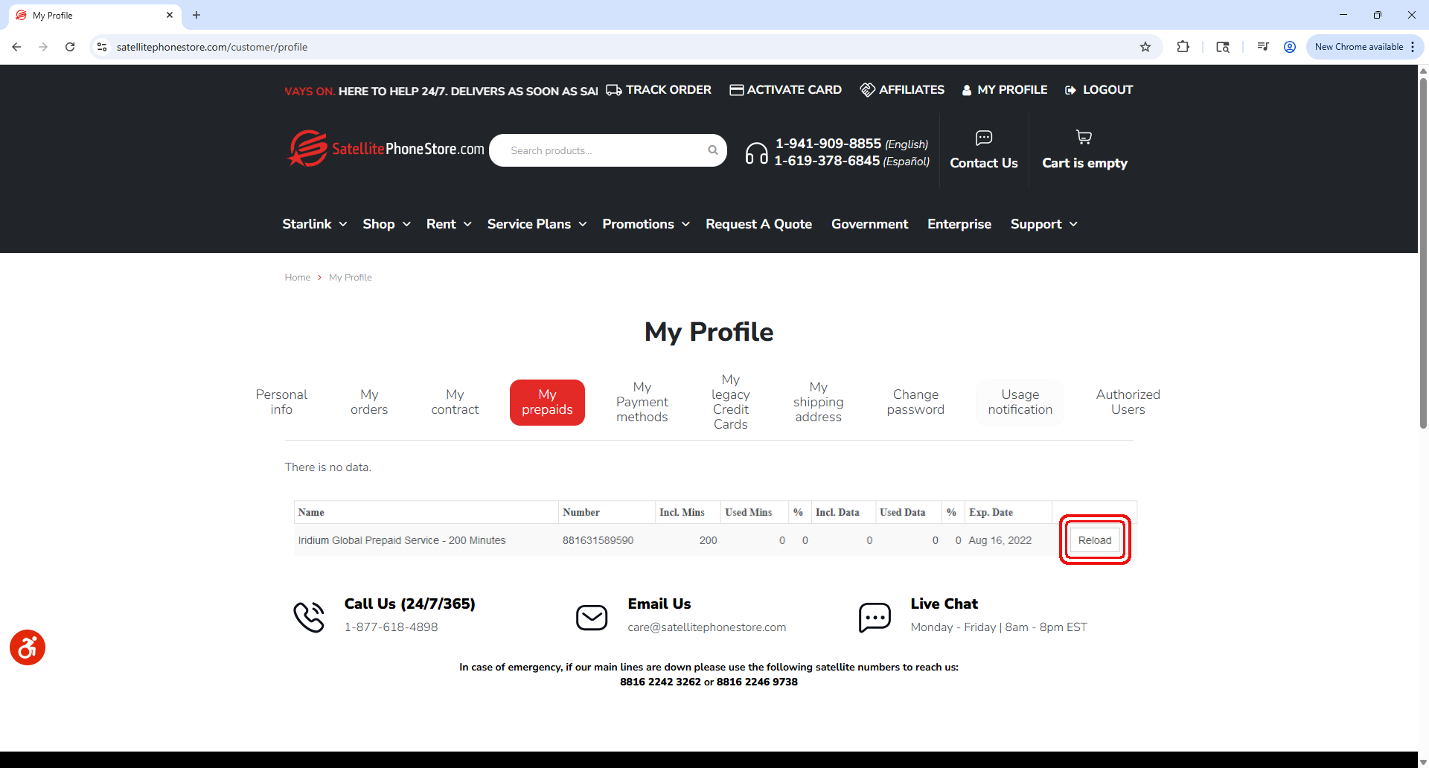
Task: Switch to My orders tab
Action: (x=369, y=402)
